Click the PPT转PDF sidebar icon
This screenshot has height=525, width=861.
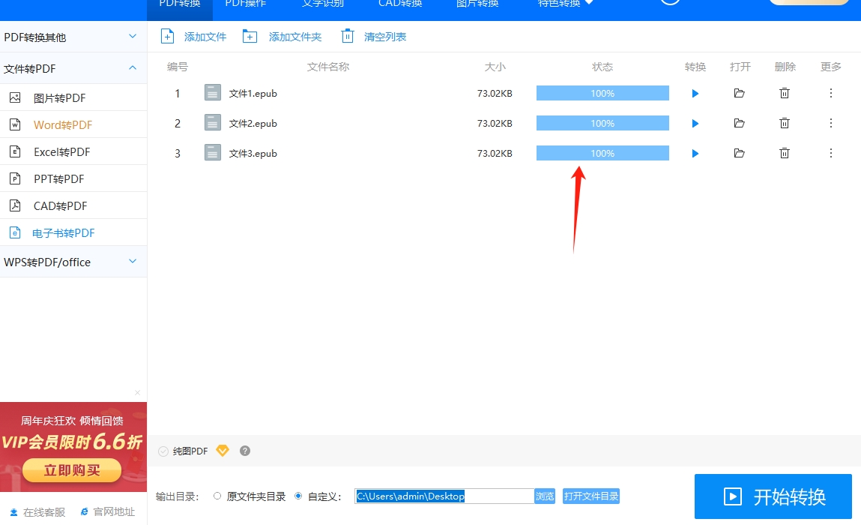tap(15, 178)
